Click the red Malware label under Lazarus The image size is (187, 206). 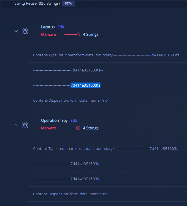pos(48,34)
